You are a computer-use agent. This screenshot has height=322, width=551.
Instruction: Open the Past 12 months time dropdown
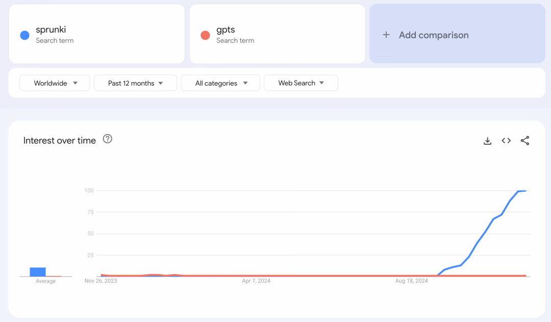135,83
